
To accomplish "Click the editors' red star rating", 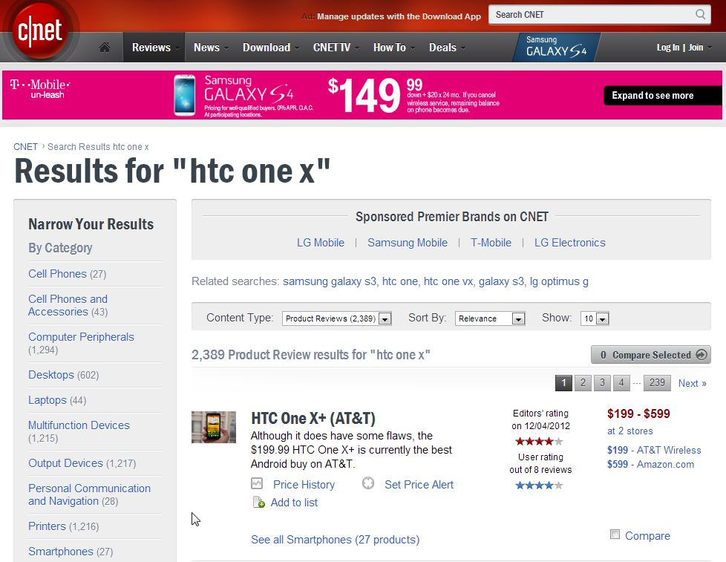I will [540, 441].
